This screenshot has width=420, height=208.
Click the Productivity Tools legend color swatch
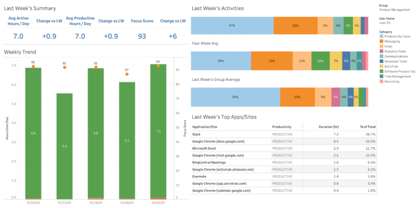[x=380, y=36]
